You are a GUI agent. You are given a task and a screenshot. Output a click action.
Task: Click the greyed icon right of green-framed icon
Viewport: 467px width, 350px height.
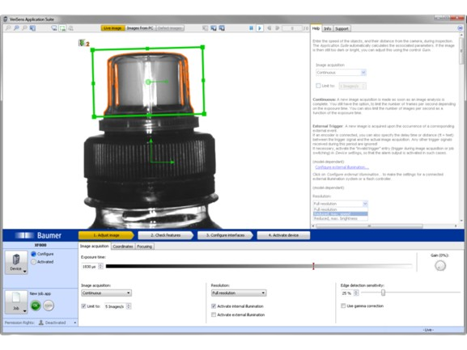coord(71,28)
